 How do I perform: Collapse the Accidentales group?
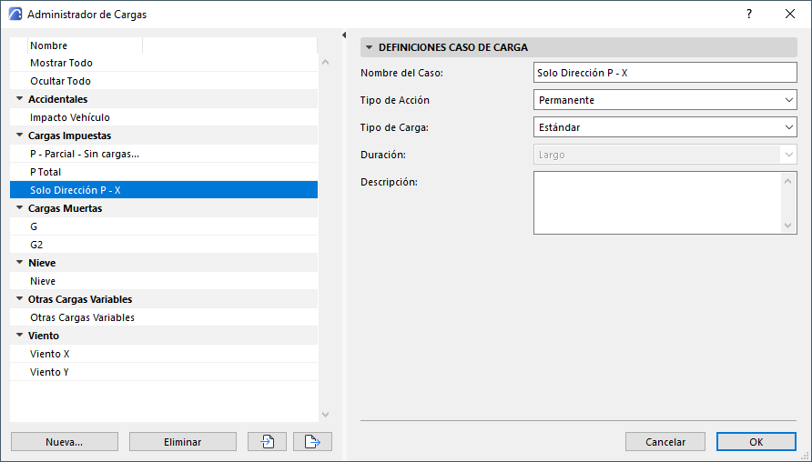point(19,99)
